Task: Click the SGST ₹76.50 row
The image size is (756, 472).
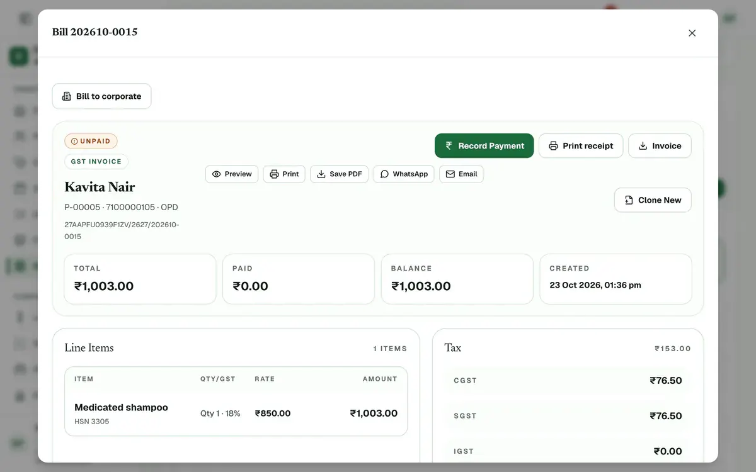Action: (x=568, y=416)
